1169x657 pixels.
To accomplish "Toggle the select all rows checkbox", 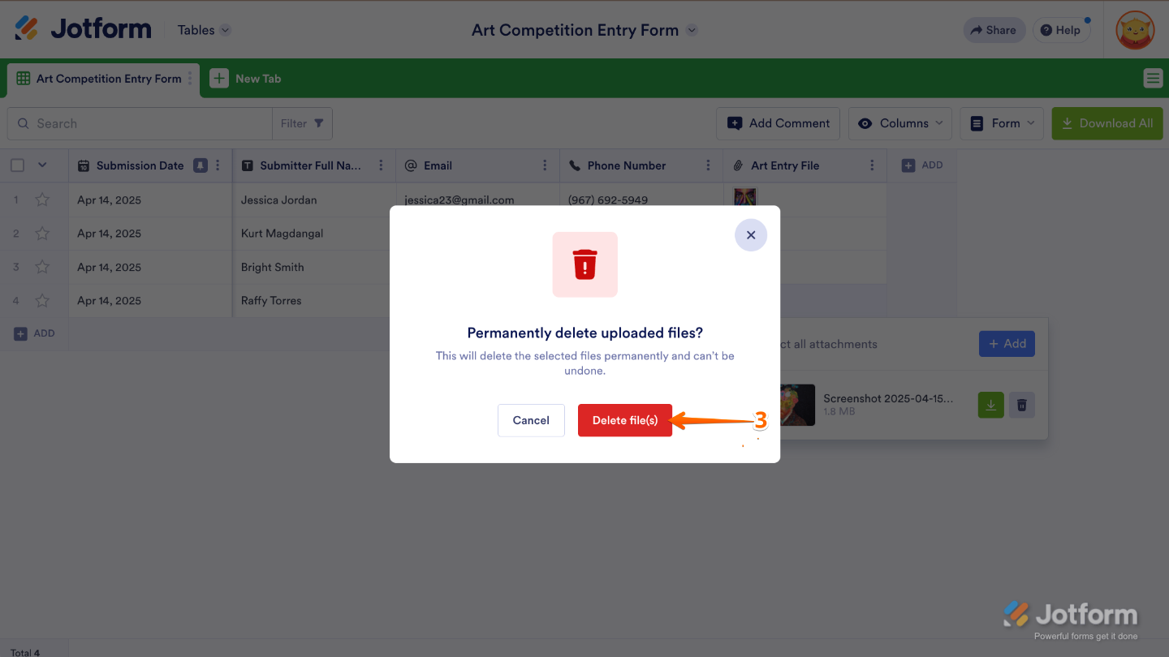I will 17,165.
